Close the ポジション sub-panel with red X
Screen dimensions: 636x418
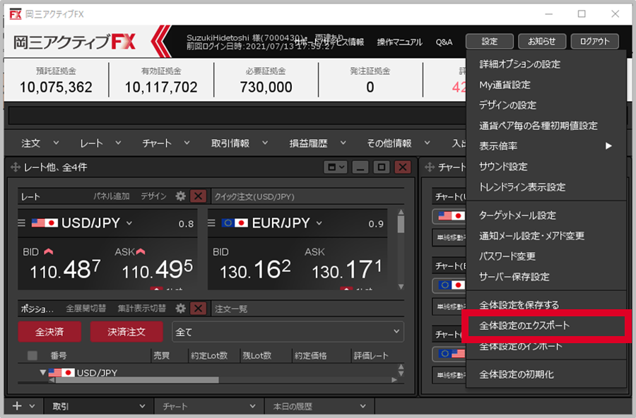[x=198, y=309]
